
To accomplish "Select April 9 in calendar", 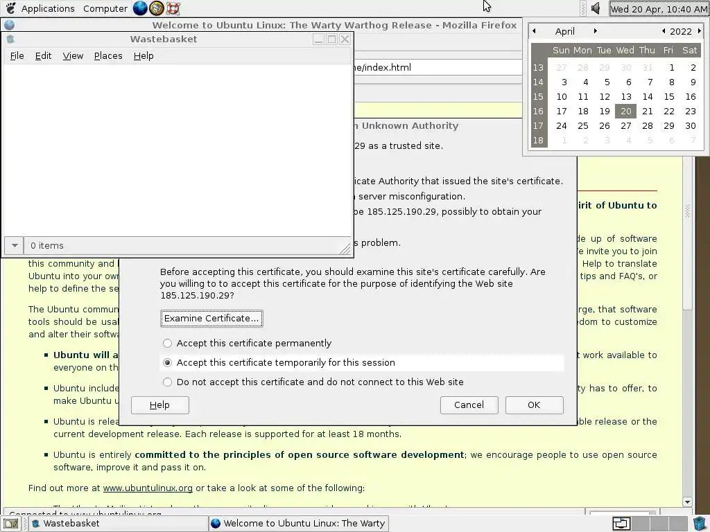I will click(693, 82).
